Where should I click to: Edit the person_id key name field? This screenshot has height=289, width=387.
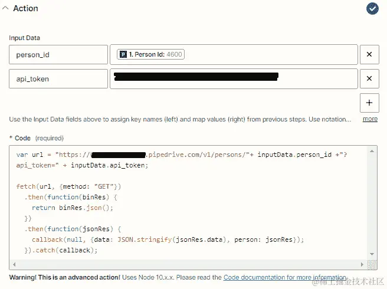58,54
